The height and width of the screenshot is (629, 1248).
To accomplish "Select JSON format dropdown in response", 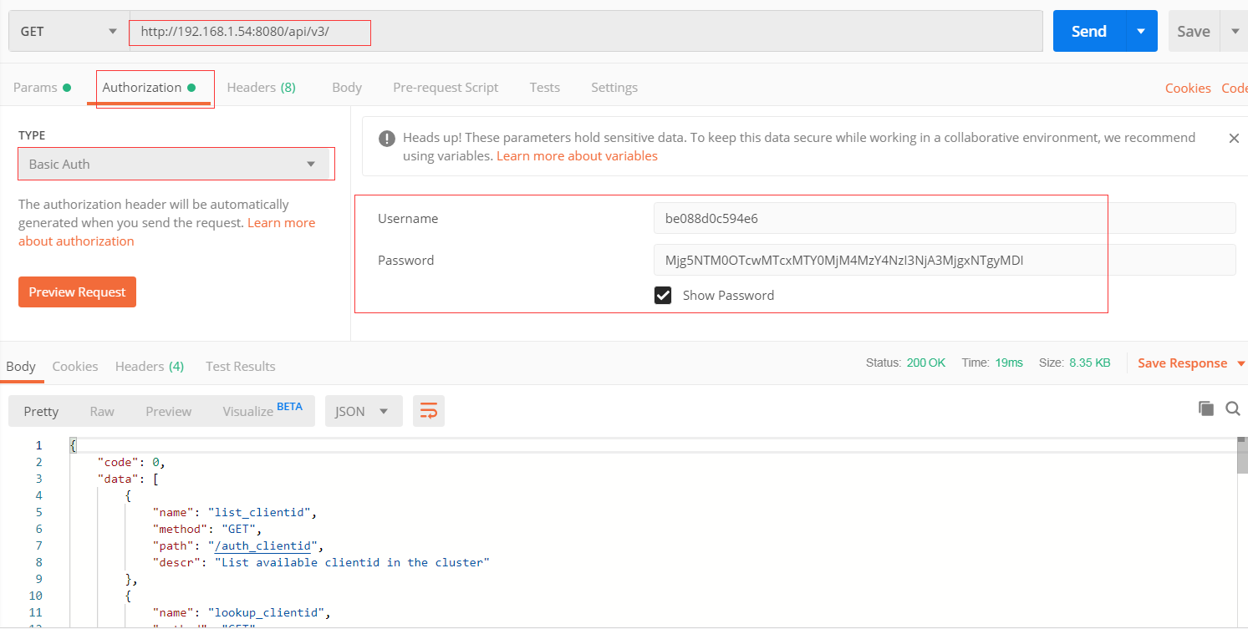I will click(x=363, y=411).
